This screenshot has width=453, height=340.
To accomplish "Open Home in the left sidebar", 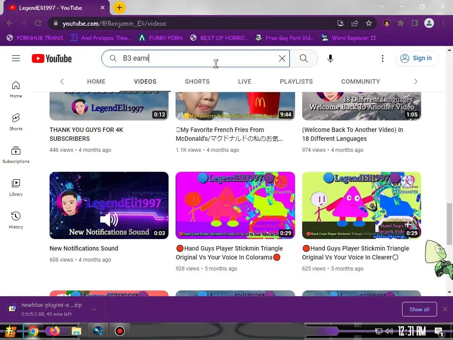I will coord(16,89).
